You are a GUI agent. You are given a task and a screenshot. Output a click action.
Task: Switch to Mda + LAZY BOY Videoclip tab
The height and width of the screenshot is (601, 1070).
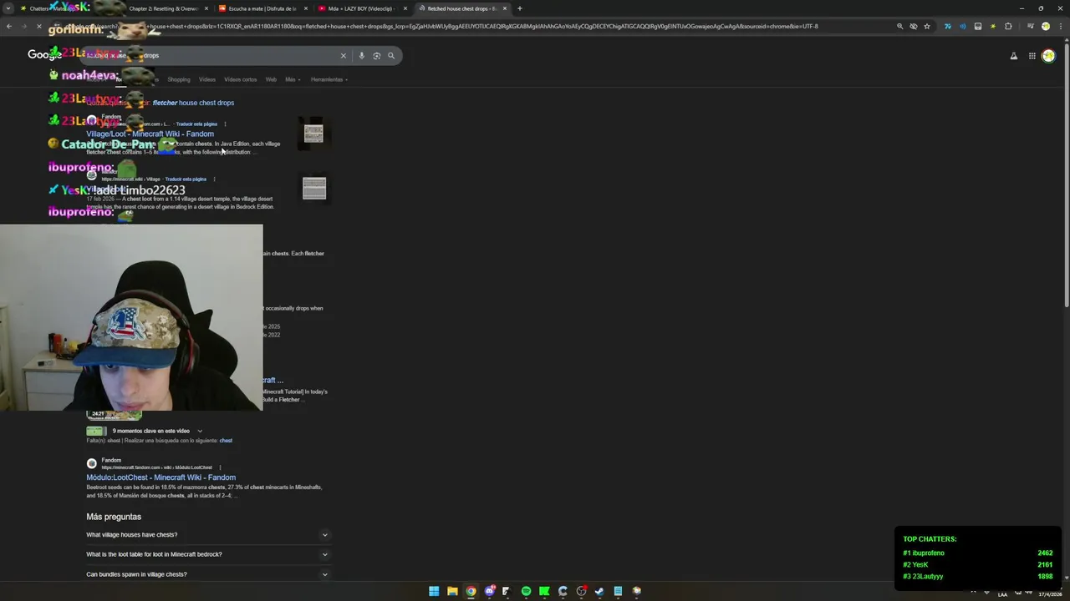coord(361,8)
